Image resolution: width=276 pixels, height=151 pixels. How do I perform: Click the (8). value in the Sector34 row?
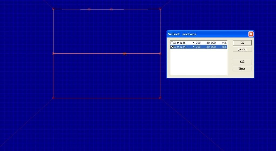(224, 47)
